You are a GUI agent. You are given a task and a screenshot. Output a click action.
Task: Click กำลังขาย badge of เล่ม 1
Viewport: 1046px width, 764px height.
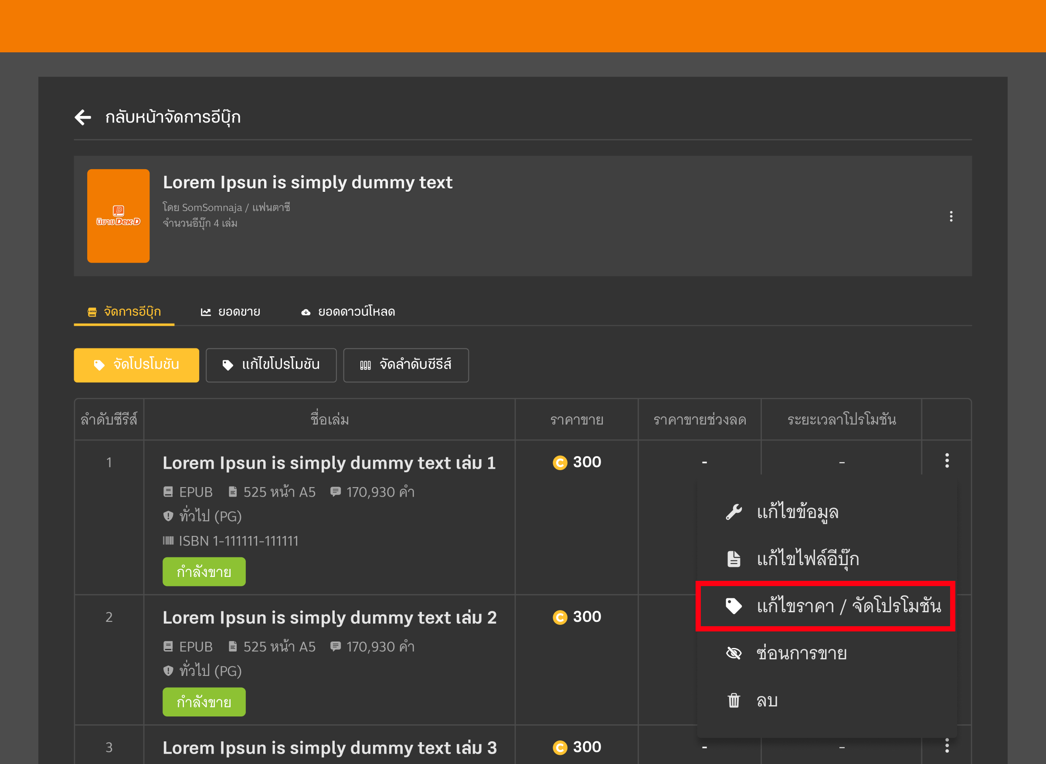pyautogui.click(x=204, y=572)
